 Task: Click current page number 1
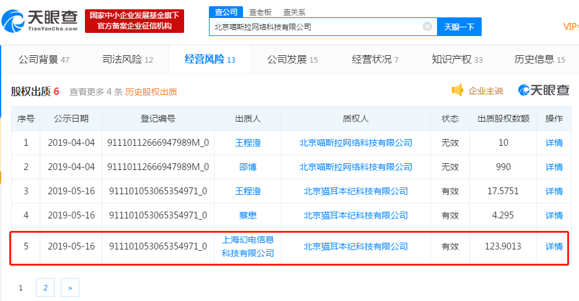pos(20,287)
